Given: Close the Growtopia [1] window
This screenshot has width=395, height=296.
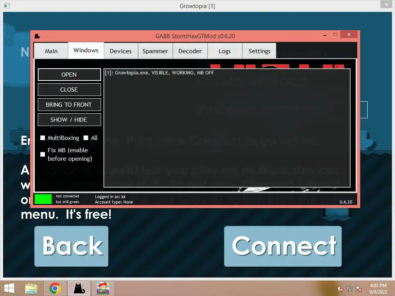Looking at the screenshot, I should coord(386,4).
